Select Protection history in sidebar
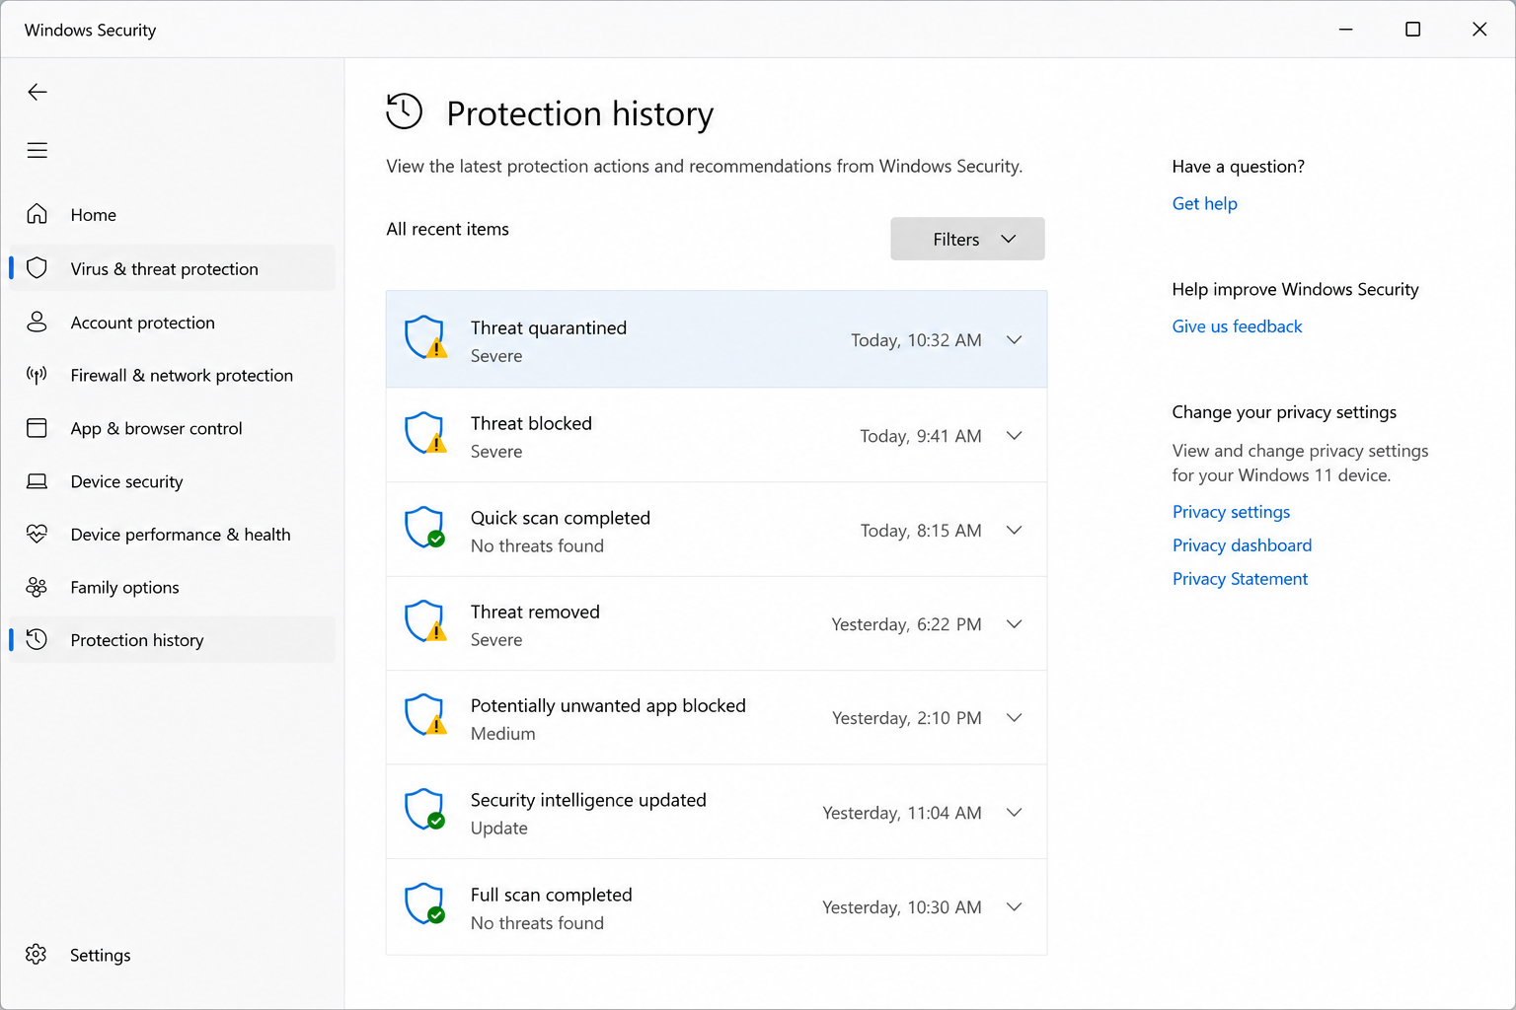This screenshot has width=1516, height=1010. tap(172, 639)
